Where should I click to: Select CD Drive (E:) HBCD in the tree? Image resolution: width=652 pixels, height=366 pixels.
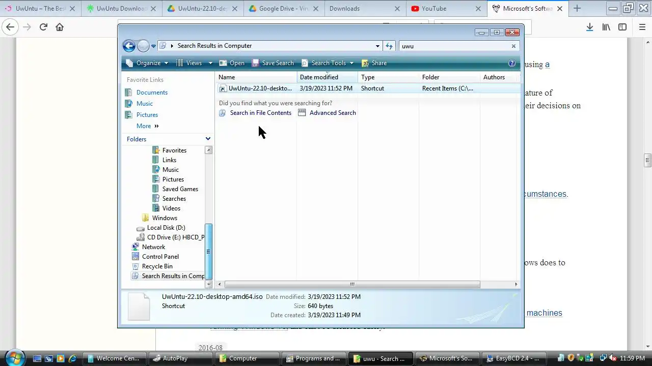click(x=171, y=237)
